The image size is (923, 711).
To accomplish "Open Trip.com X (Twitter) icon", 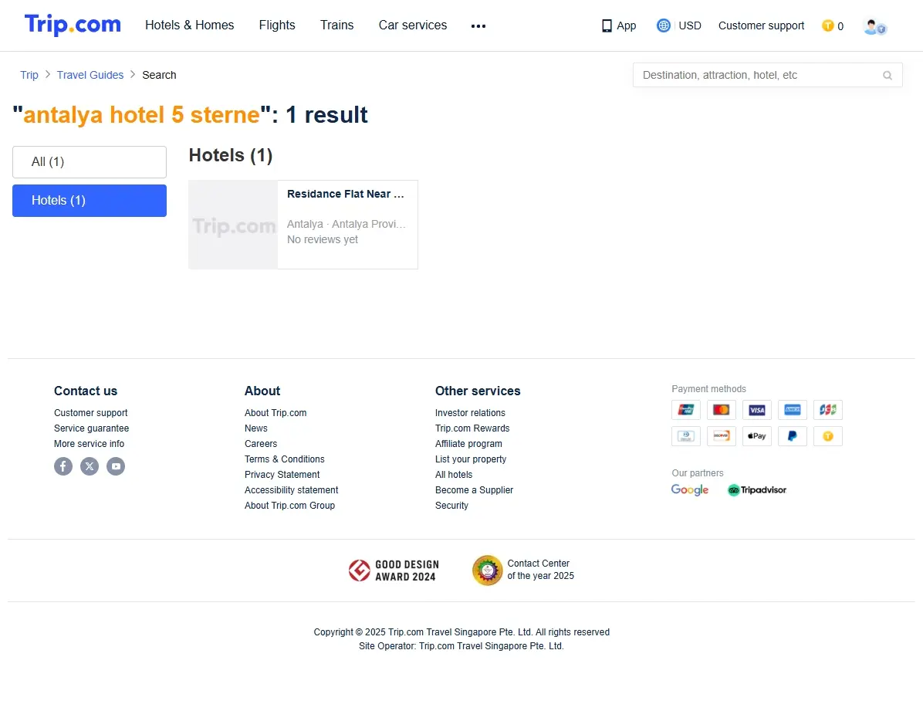I will 90,466.
